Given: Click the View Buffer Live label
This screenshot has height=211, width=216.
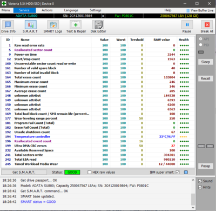Looking at the screenshot, I should point(202,10).
